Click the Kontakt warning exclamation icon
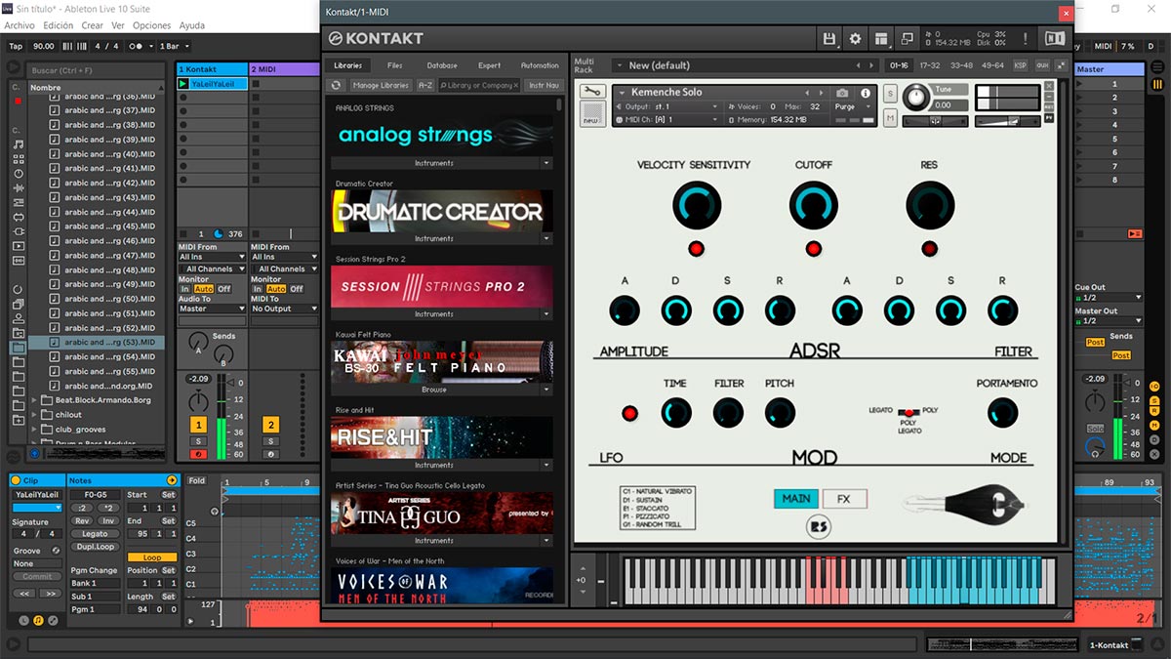1171x659 pixels. (x=1025, y=39)
